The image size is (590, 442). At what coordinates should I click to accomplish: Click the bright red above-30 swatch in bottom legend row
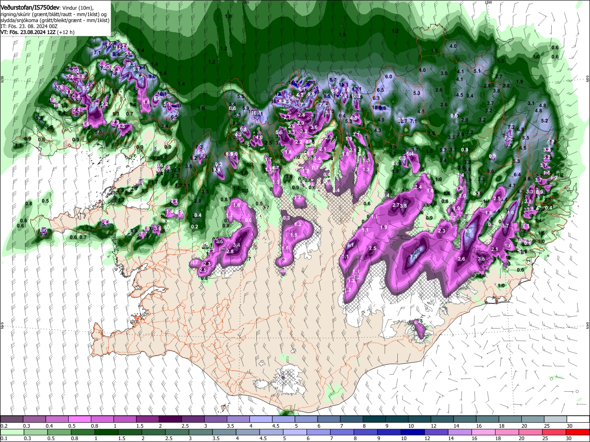pyautogui.click(x=578, y=432)
